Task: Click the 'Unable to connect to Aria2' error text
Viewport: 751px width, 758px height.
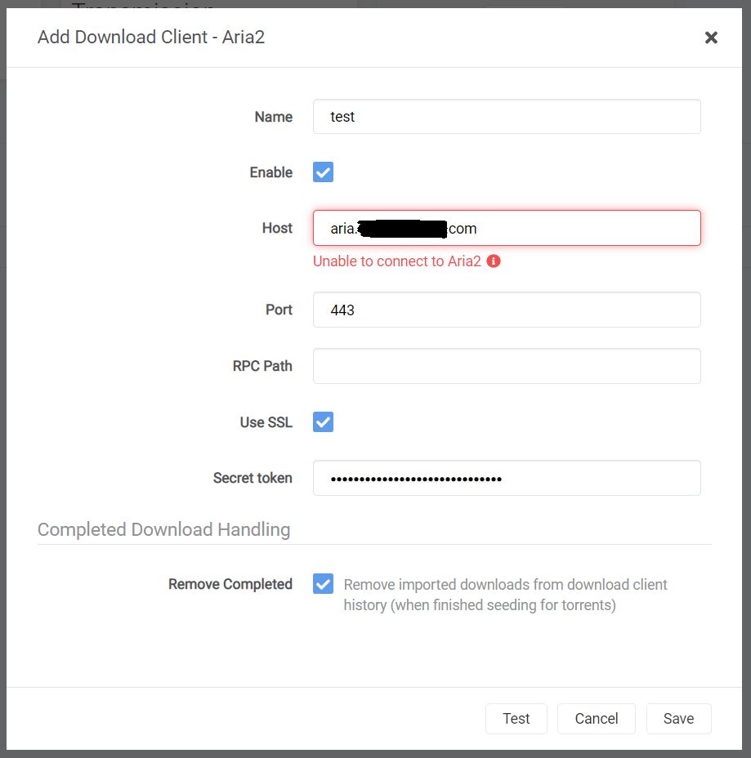Action: pos(398,261)
